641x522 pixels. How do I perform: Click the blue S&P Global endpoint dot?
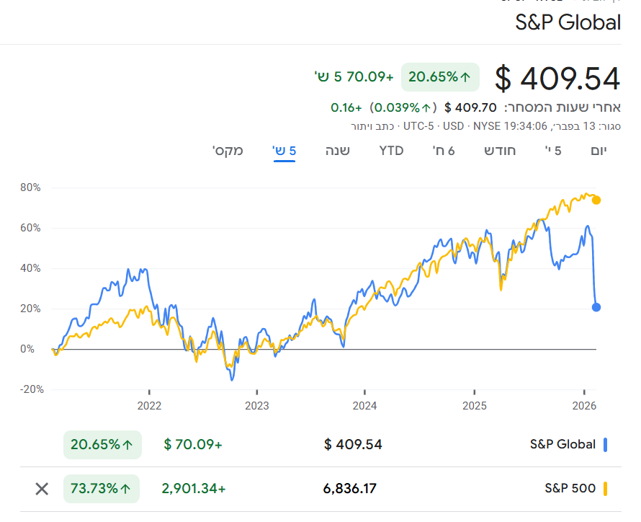(x=596, y=307)
